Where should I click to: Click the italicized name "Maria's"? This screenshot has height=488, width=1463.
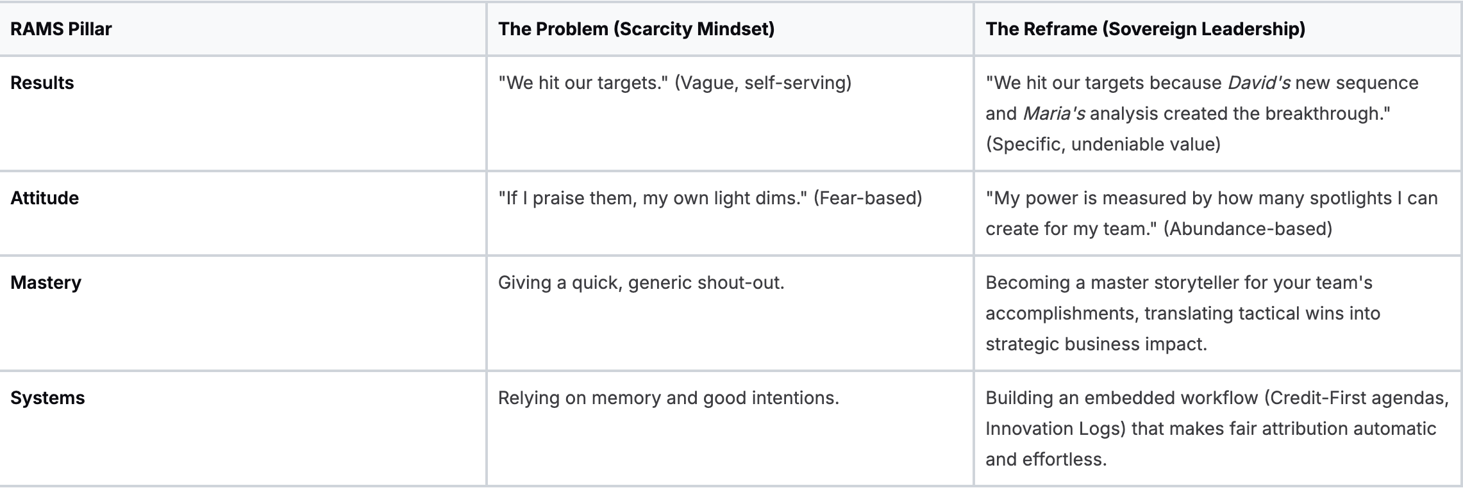(x=1053, y=113)
